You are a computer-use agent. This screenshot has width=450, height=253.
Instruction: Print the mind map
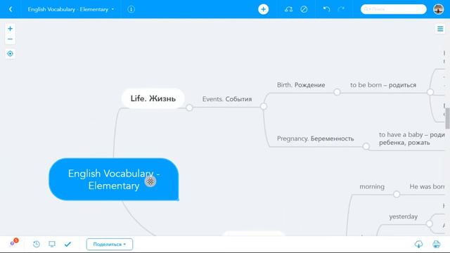436,244
